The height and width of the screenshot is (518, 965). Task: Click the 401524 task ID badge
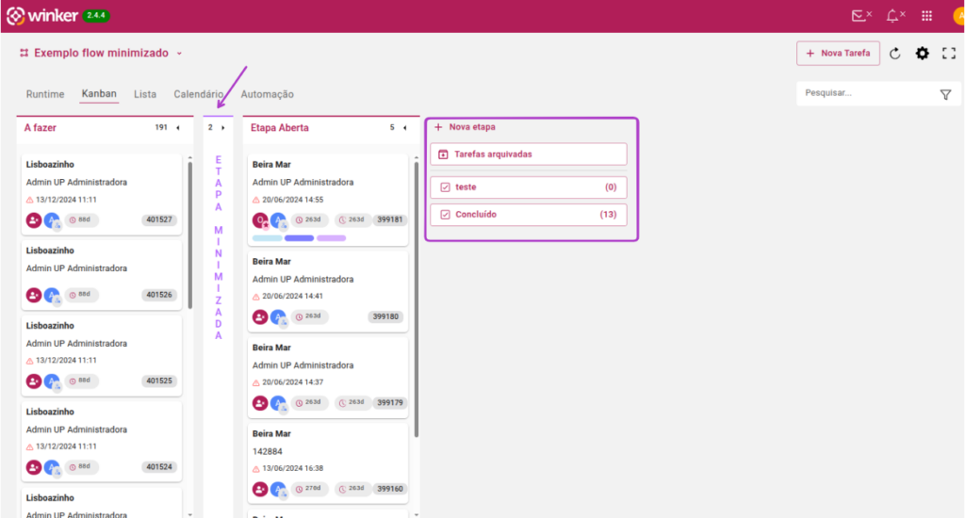(159, 467)
